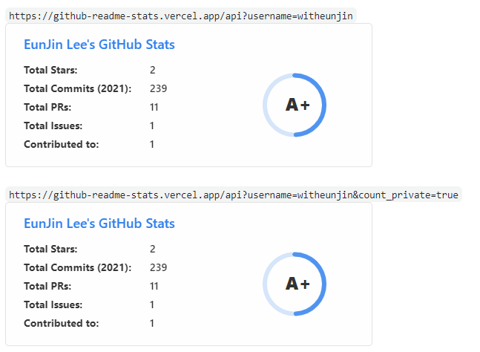Select the Total PRs label in the lower card

pos(47,286)
